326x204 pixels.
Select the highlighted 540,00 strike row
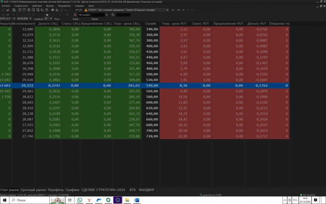click(x=151, y=86)
